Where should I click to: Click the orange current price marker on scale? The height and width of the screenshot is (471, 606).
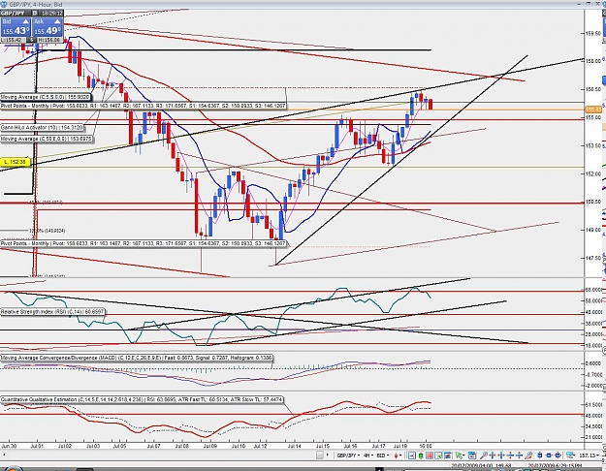[592, 110]
